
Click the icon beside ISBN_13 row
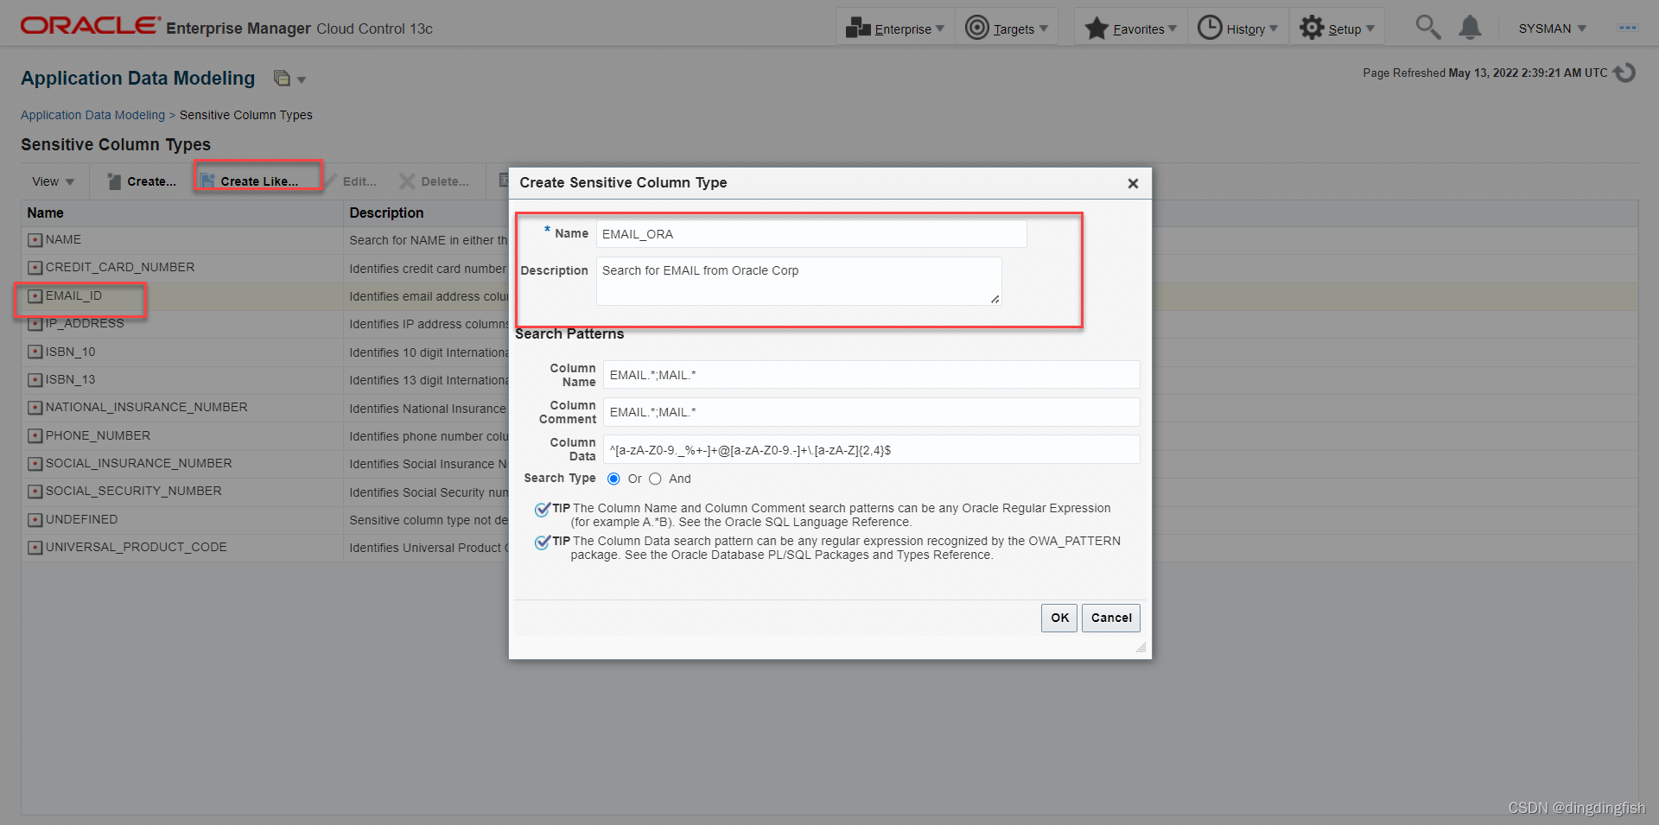point(35,380)
